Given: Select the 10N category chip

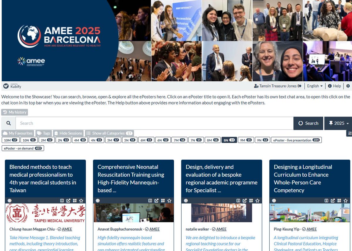Looking at the screenshot, I should pyautogui.click(x=29, y=140).
